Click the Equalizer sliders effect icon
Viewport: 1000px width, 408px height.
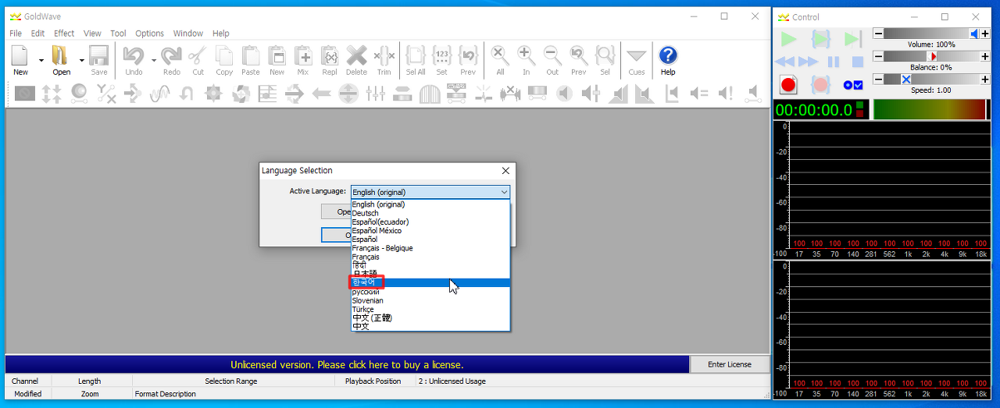(x=376, y=94)
